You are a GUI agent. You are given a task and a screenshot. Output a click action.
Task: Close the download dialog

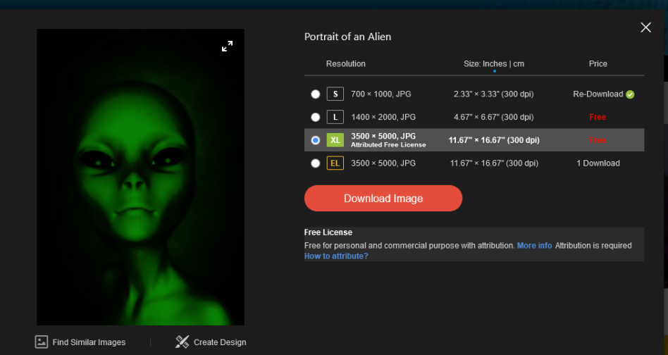(x=645, y=27)
